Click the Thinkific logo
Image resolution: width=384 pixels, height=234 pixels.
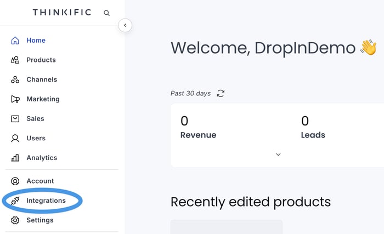pos(62,13)
